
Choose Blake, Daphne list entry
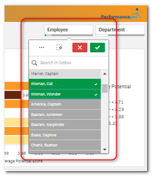coord(65,135)
